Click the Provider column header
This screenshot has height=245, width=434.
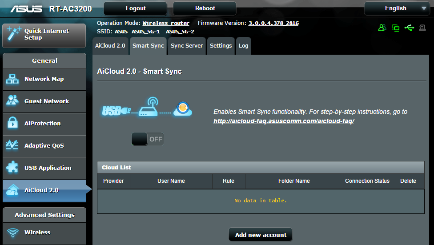click(113, 181)
